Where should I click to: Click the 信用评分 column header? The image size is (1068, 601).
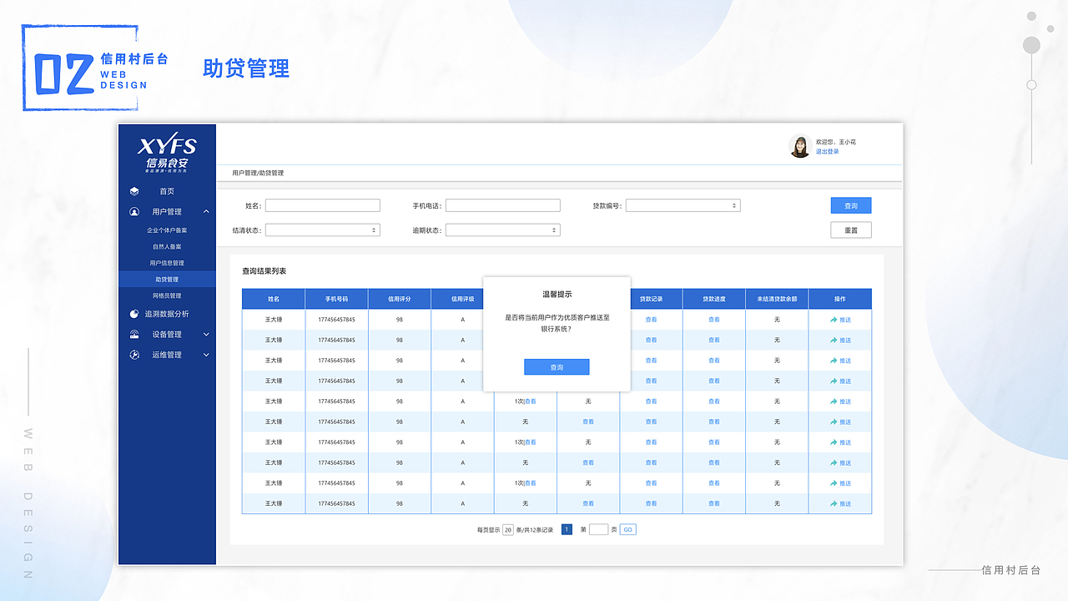(x=400, y=299)
